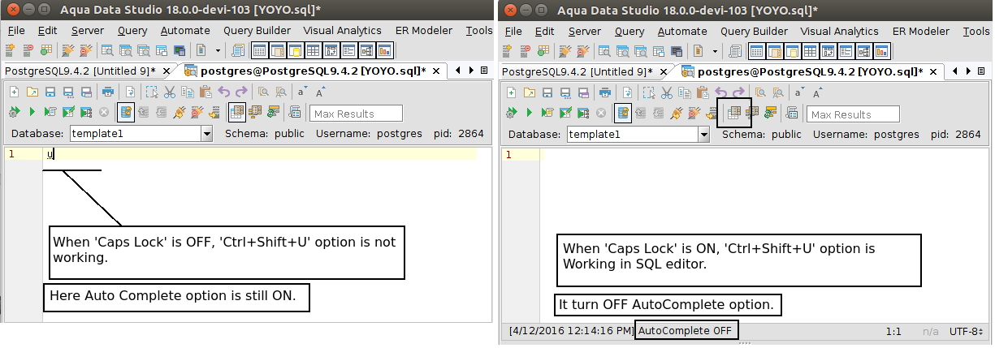Screen dimensions: 995x348
Task: Click Max Results field in right window
Action: 853,114
